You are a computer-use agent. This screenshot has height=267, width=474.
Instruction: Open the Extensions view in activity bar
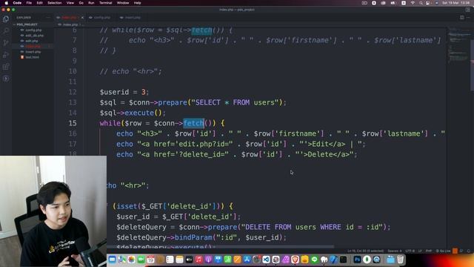pyautogui.click(x=6, y=67)
